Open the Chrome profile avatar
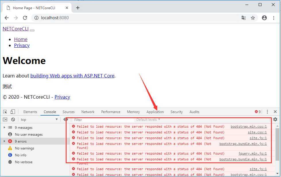The height and width of the screenshot is (177, 281). point(264,18)
